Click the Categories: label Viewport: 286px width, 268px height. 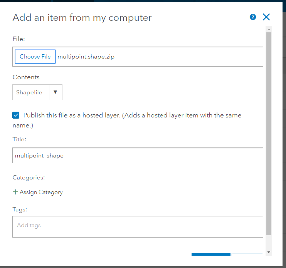29,178
